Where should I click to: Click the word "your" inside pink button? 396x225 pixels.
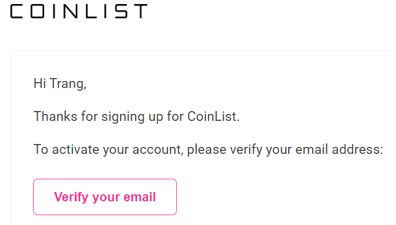point(106,198)
